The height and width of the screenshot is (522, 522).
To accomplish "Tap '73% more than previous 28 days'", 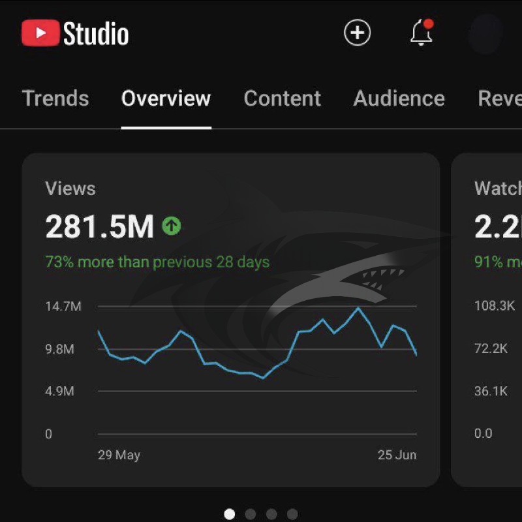I will coord(157,262).
